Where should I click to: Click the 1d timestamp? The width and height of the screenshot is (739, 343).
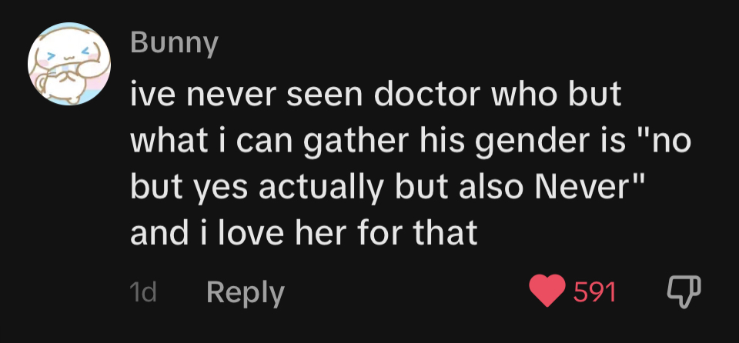point(143,292)
